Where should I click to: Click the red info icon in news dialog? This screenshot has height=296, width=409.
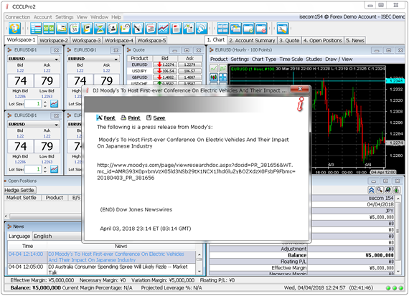tap(301, 105)
